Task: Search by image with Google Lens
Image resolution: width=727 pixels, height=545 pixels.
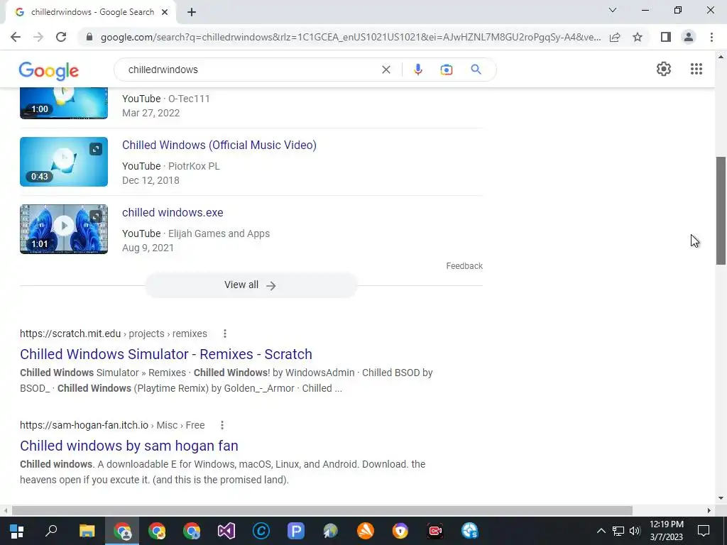Action: [447, 70]
